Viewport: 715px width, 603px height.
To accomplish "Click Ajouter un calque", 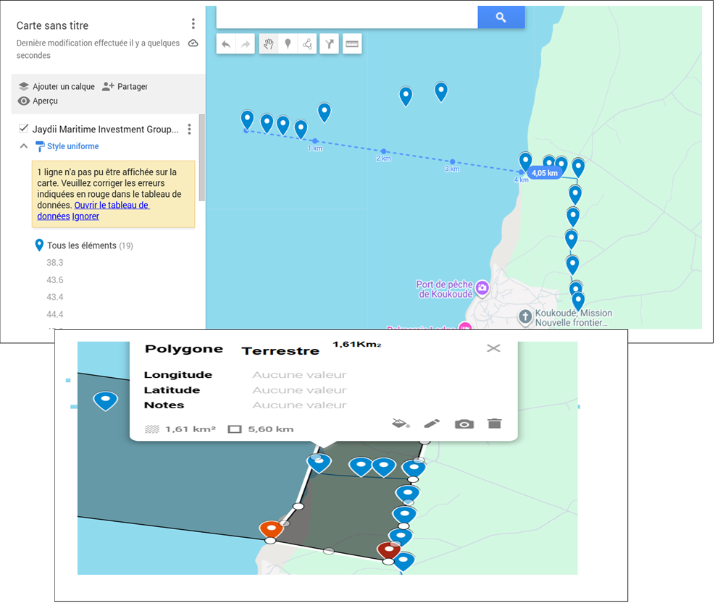I will click(x=57, y=87).
